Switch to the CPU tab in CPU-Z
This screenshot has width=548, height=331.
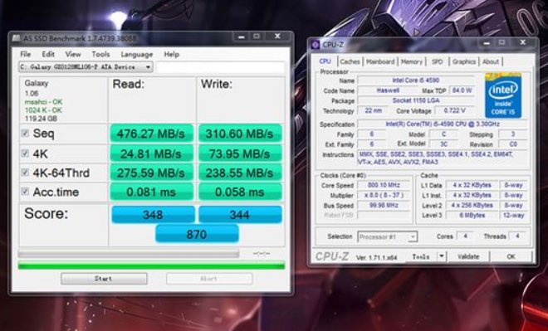coord(325,61)
